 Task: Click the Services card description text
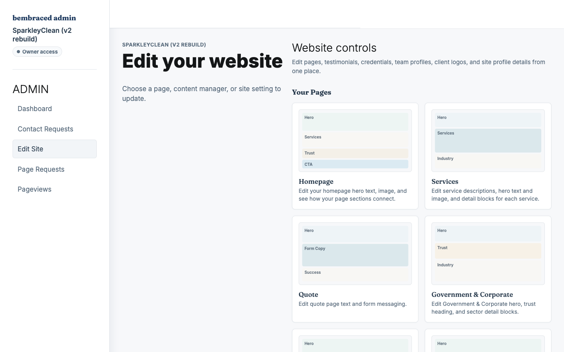coord(485,195)
